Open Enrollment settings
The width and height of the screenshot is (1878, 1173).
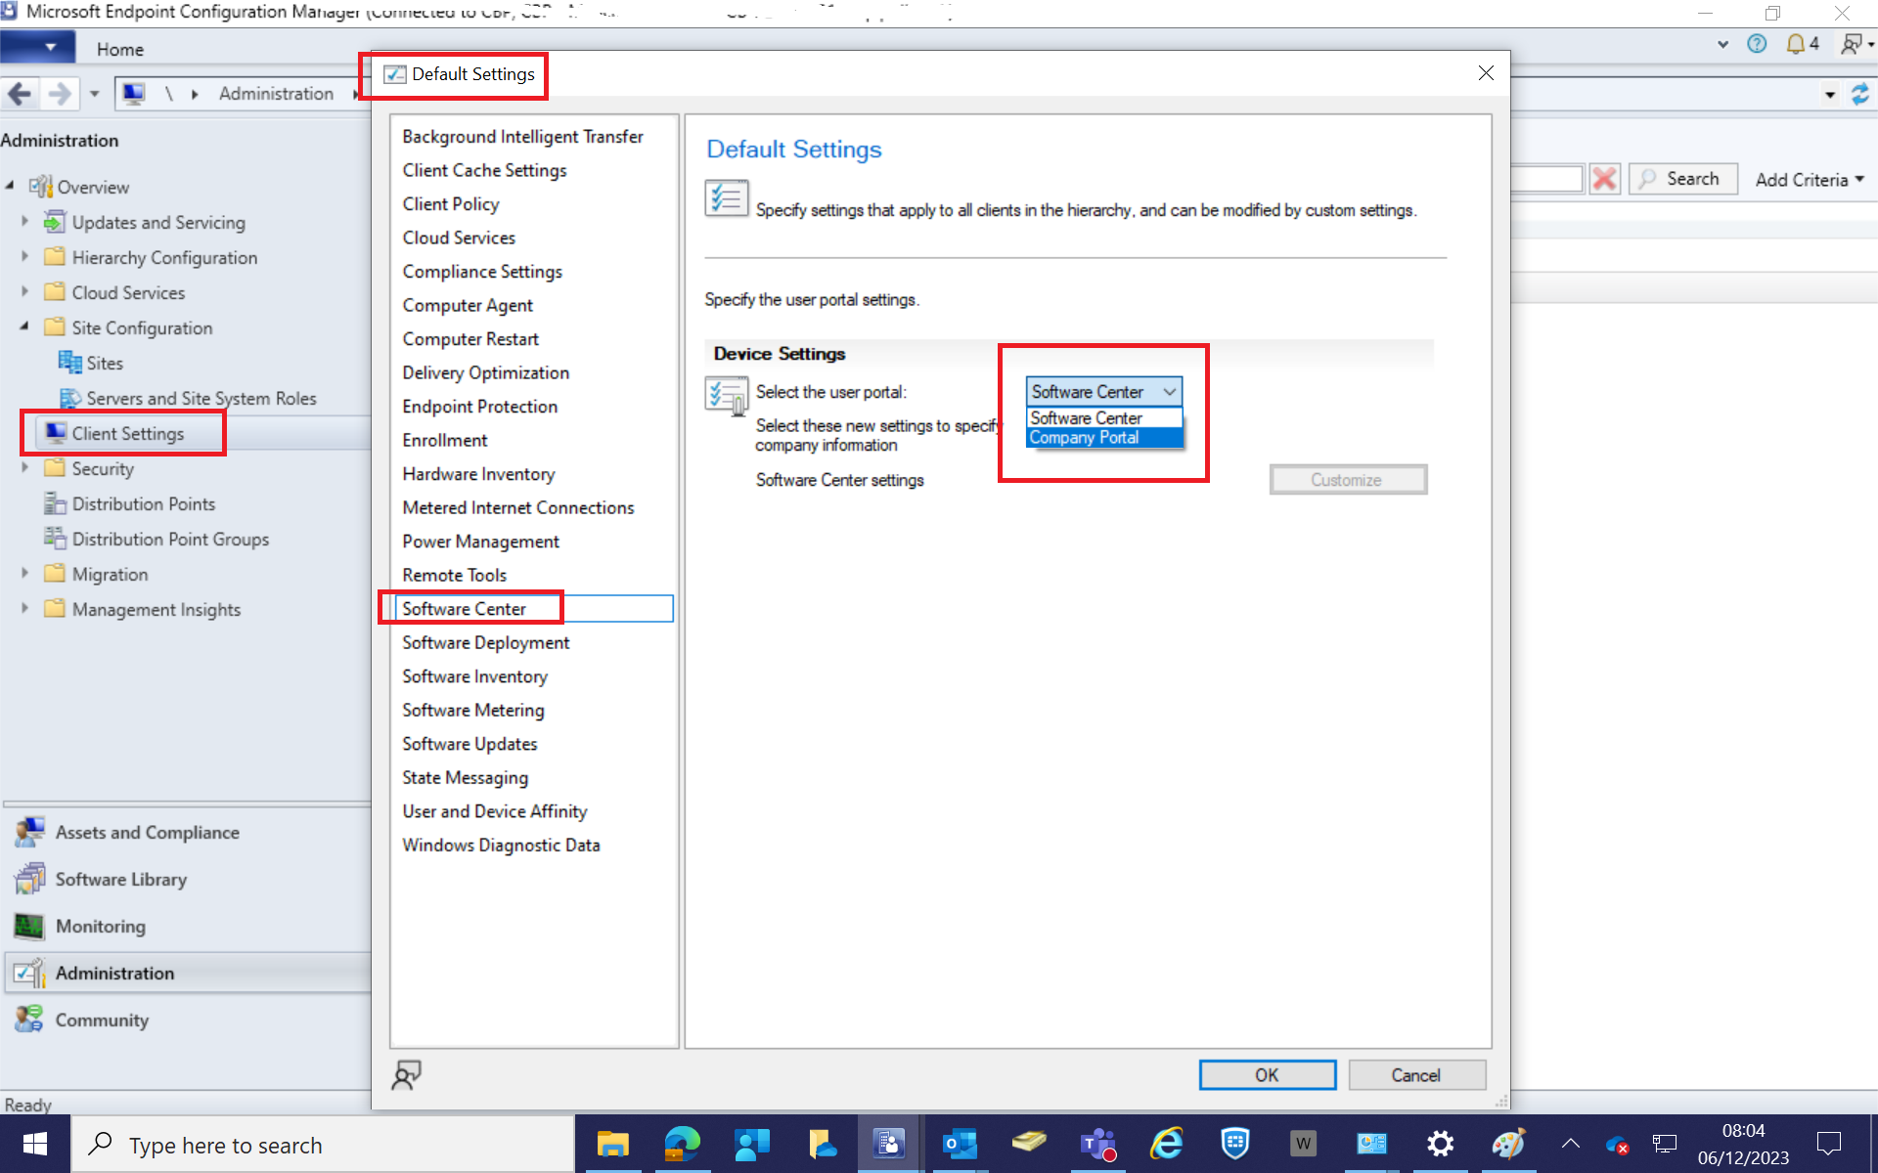(x=444, y=440)
